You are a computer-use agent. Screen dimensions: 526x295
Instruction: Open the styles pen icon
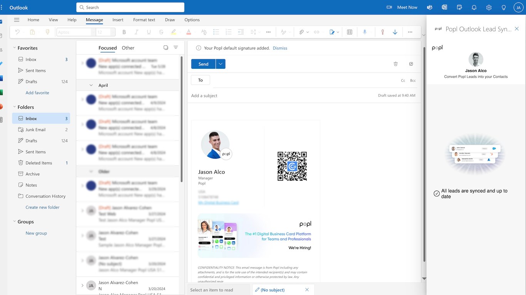(283, 32)
